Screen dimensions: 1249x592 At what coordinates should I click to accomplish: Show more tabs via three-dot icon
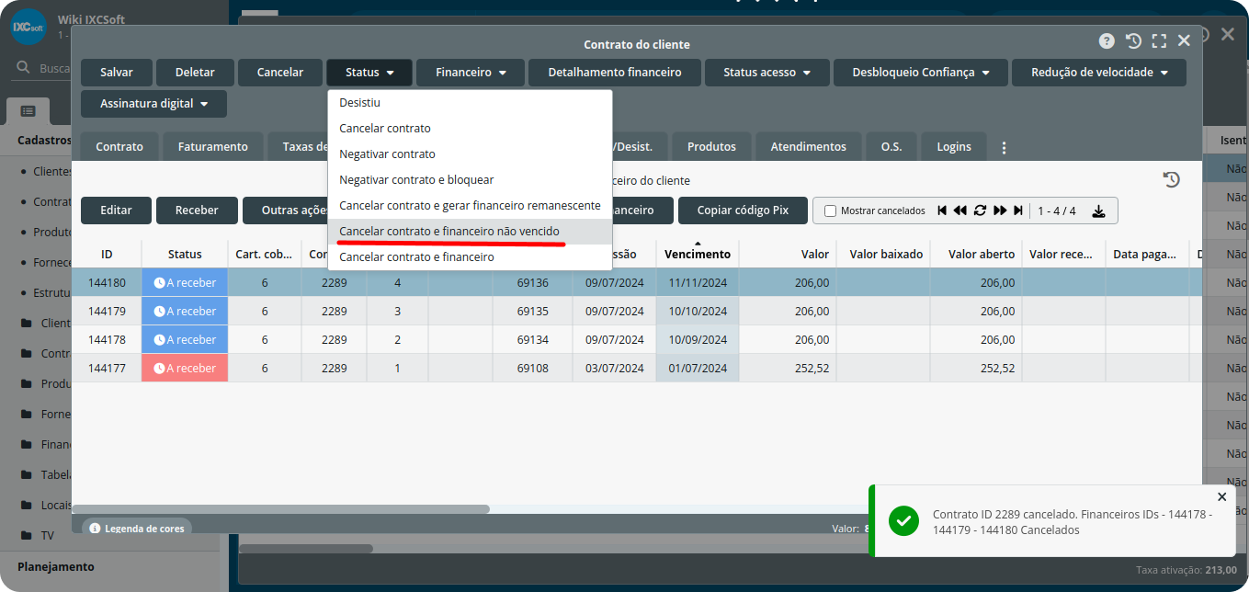1004,147
